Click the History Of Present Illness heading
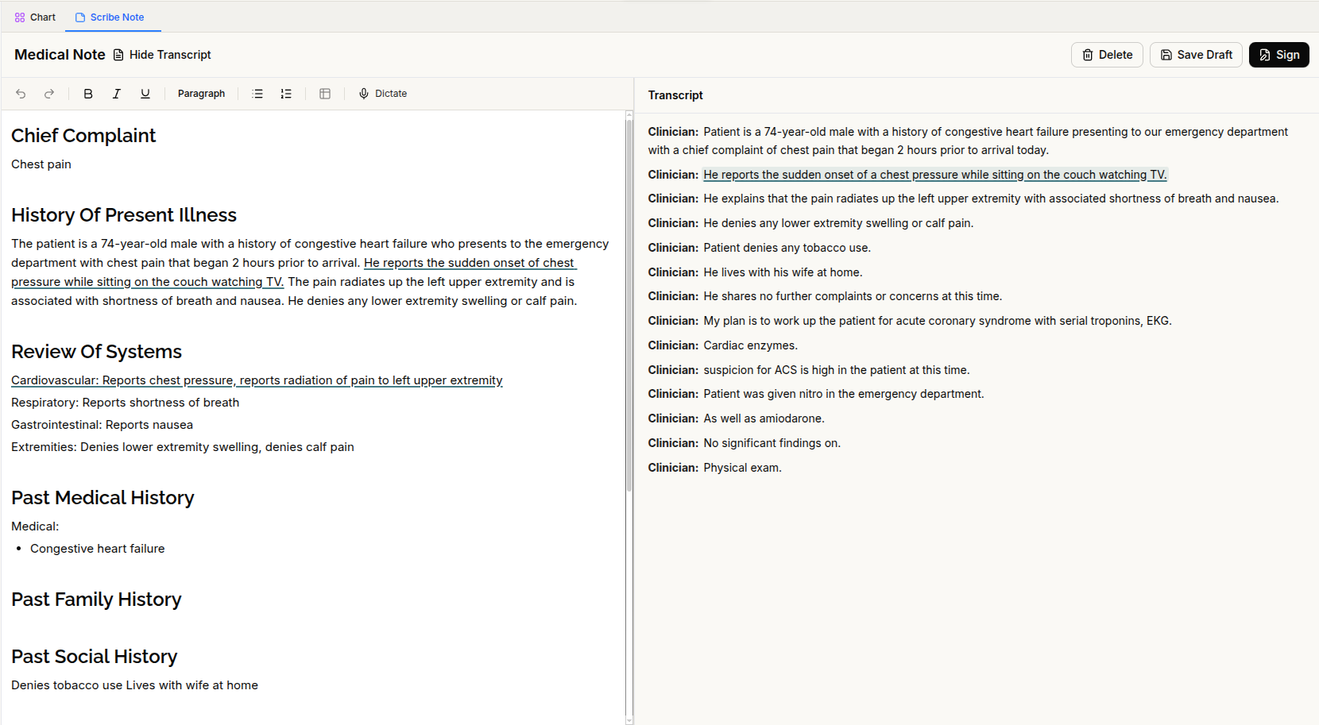This screenshot has width=1319, height=725. 124,215
